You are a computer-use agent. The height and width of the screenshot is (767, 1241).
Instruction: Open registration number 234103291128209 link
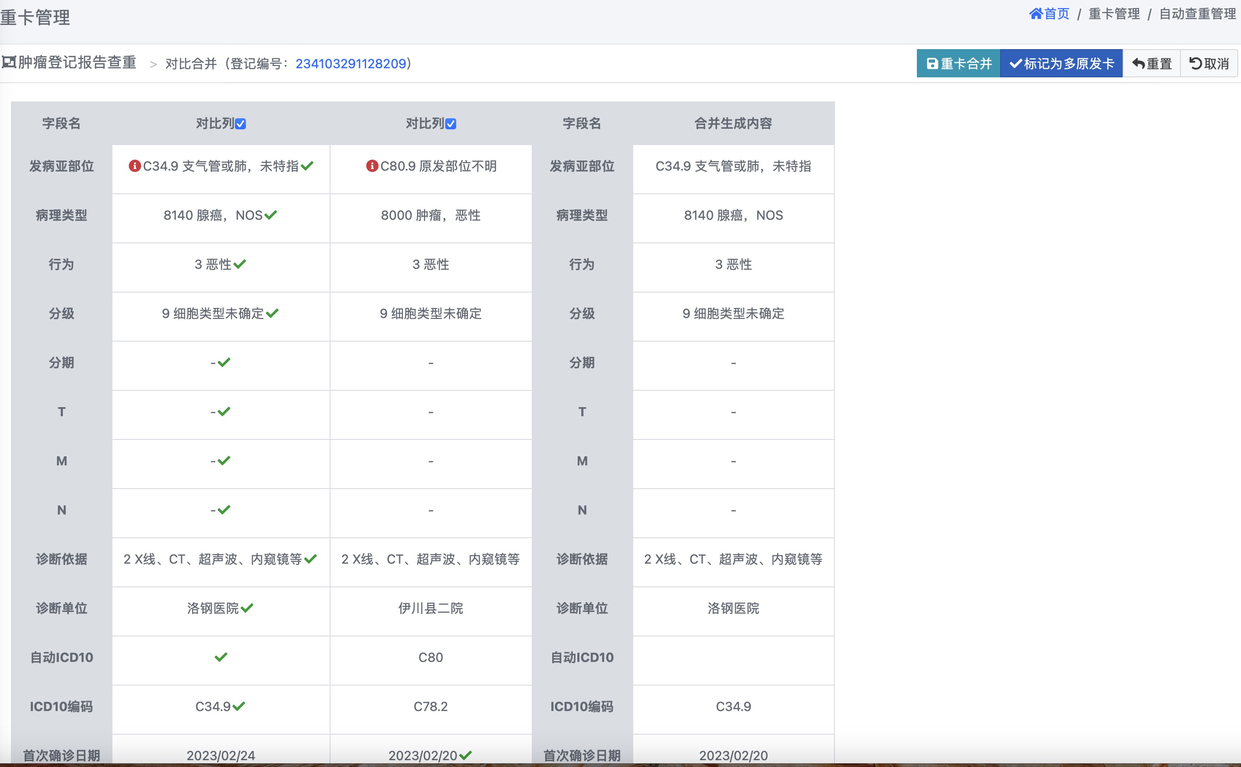click(351, 63)
